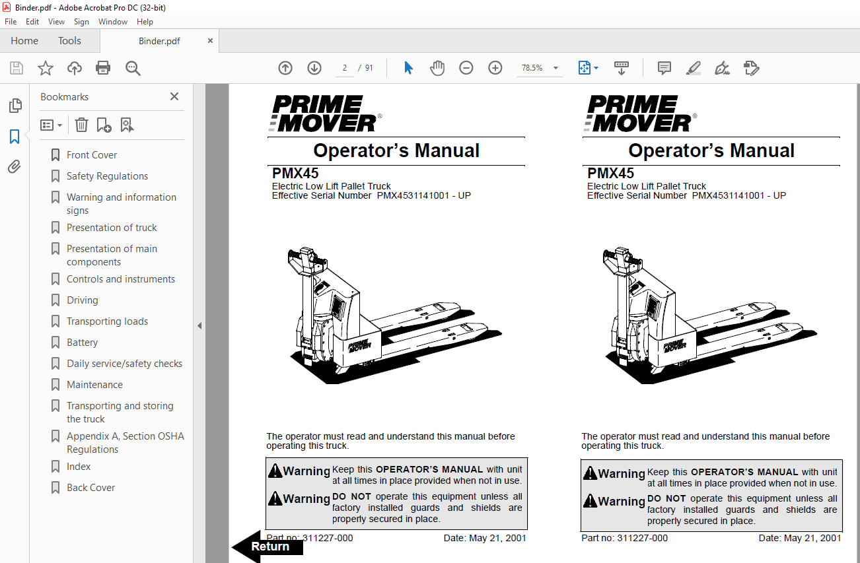The height and width of the screenshot is (563, 860).
Task: Click the Return arrow link
Action: [x=268, y=546]
